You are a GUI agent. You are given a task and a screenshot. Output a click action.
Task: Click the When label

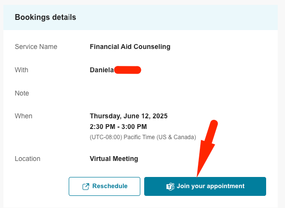[24, 116]
